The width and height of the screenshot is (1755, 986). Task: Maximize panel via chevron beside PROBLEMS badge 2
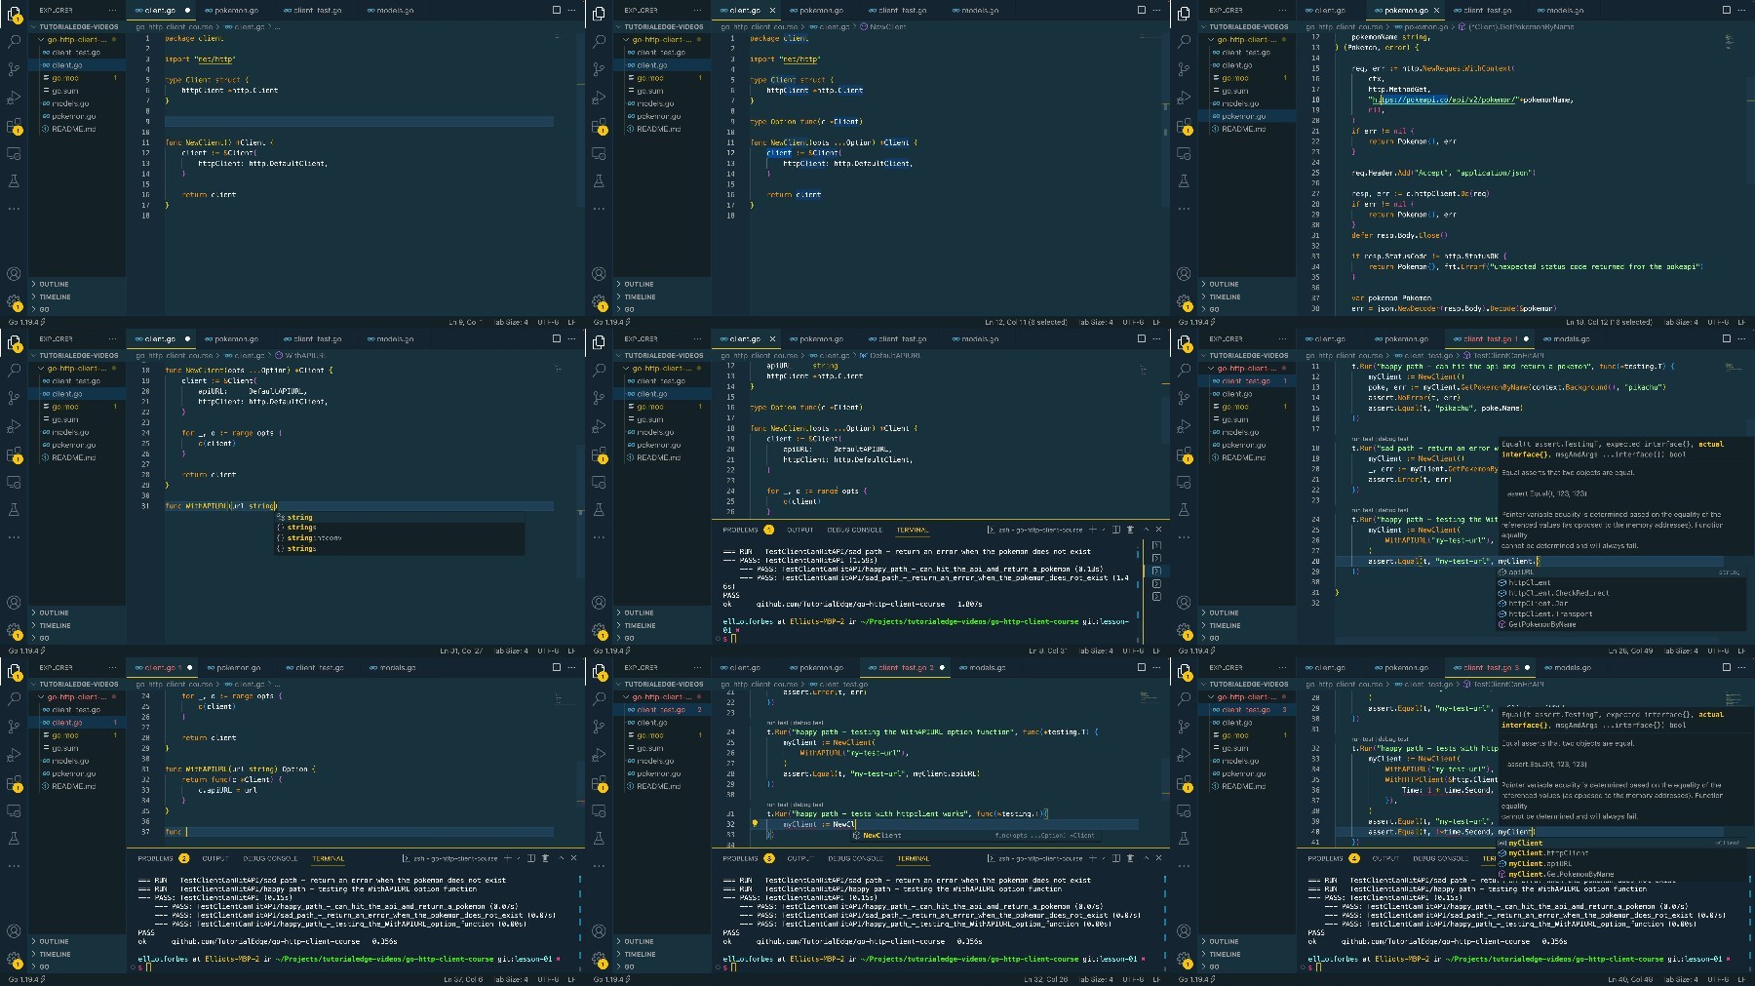pyautogui.click(x=560, y=858)
